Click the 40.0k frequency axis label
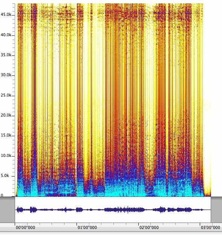Screen dimensions: 222x235 pos(6,35)
